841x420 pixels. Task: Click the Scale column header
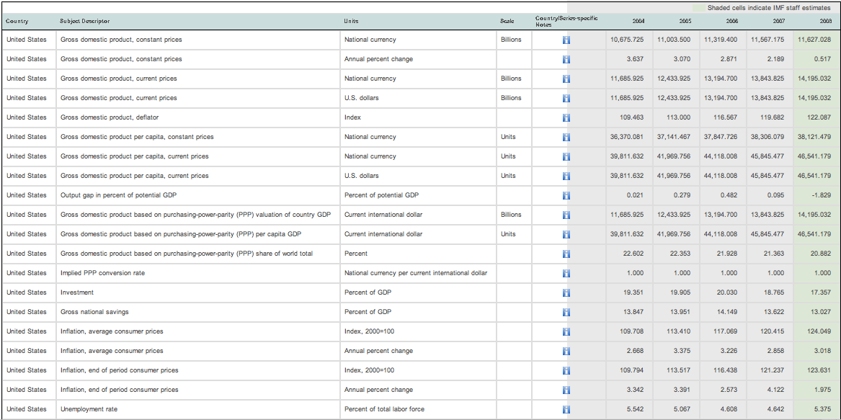507,22
